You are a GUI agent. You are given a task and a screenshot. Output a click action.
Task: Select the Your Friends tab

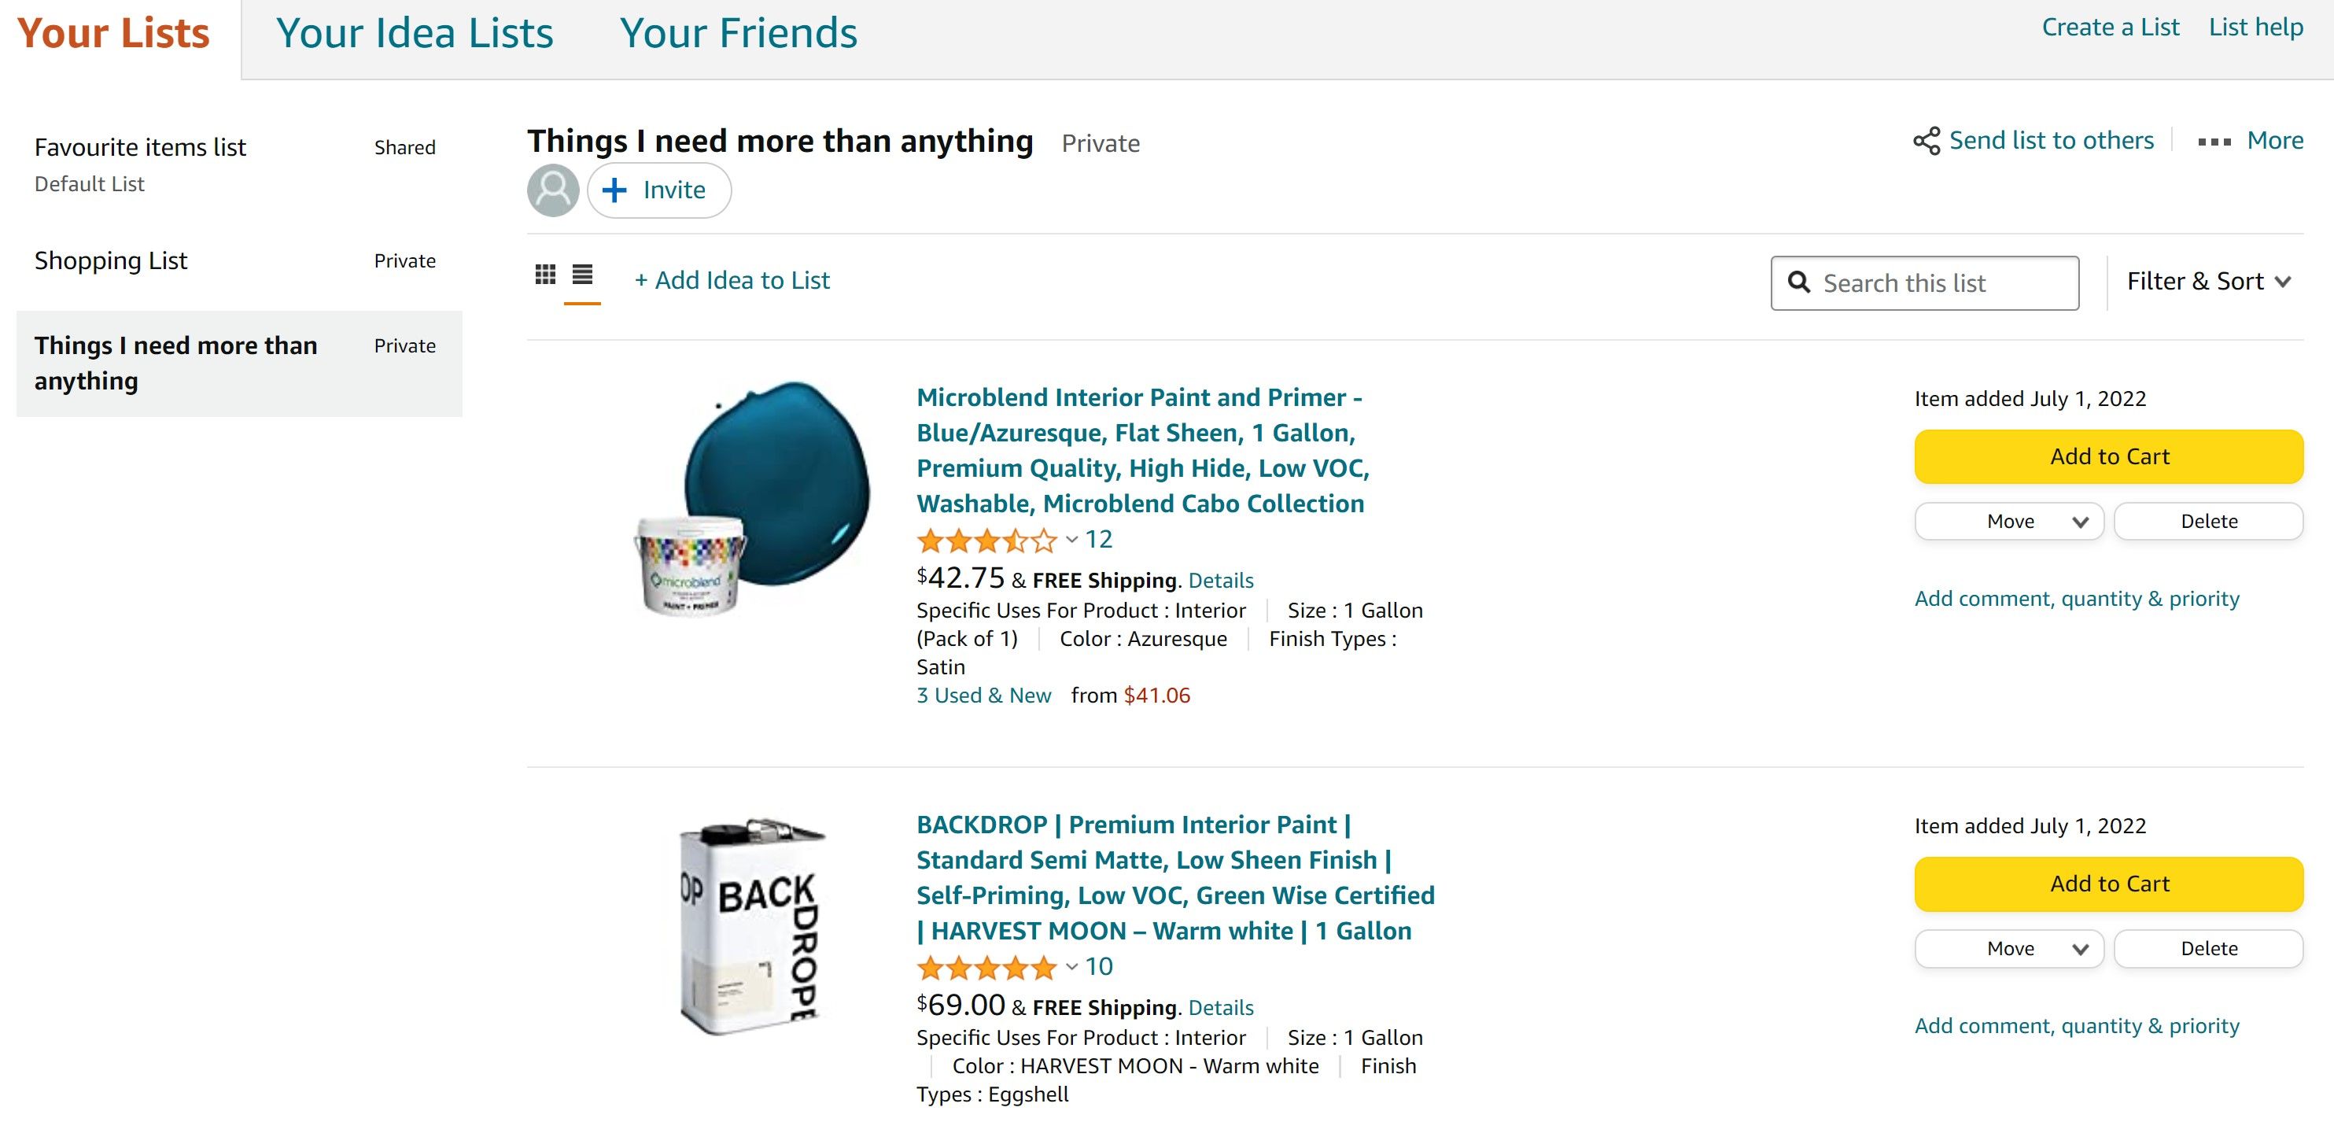coord(739,34)
